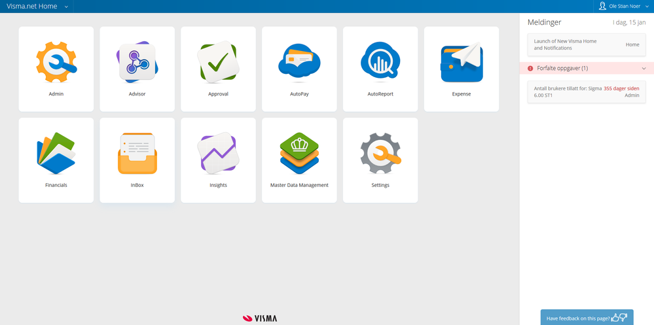Image resolution: width=654 pixels, height=325 pixels.
Task: Click the Home tag on notification
Action: tap(632, 44)
